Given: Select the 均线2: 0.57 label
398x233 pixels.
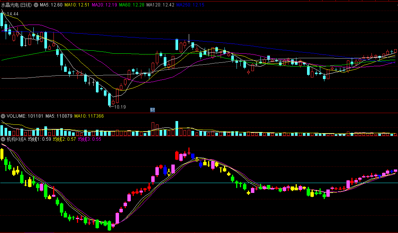Looking at the screenshot, I should click(64, 139).
